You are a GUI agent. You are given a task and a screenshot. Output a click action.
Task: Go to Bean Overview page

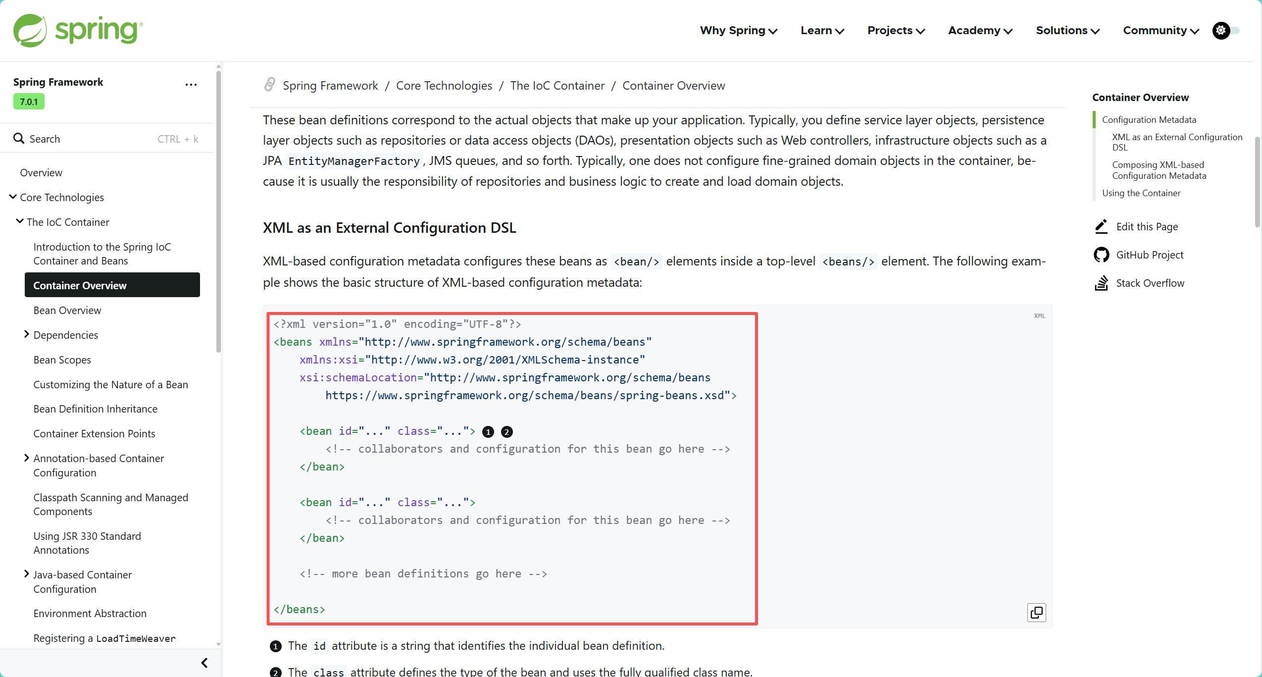[67, 311]
